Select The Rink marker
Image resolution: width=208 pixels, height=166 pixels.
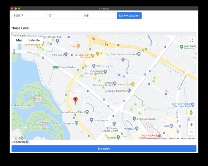118,137
